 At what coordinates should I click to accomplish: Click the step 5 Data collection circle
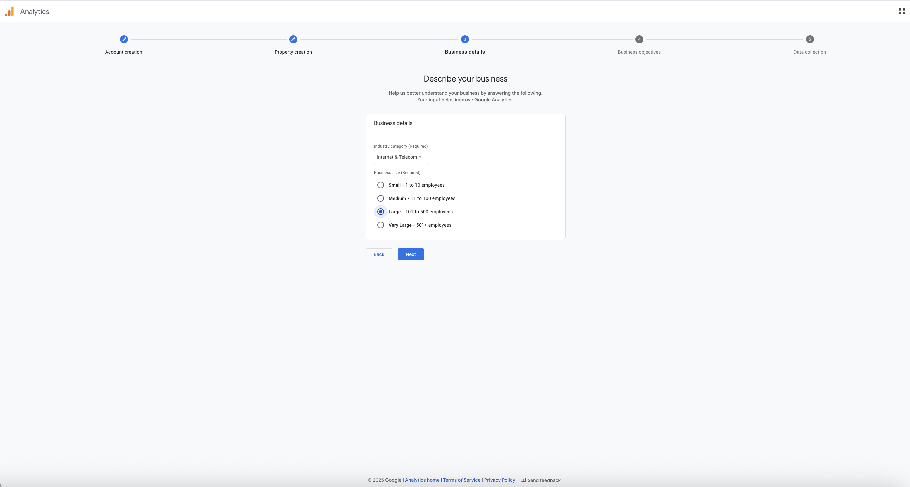tap(809, 40)
